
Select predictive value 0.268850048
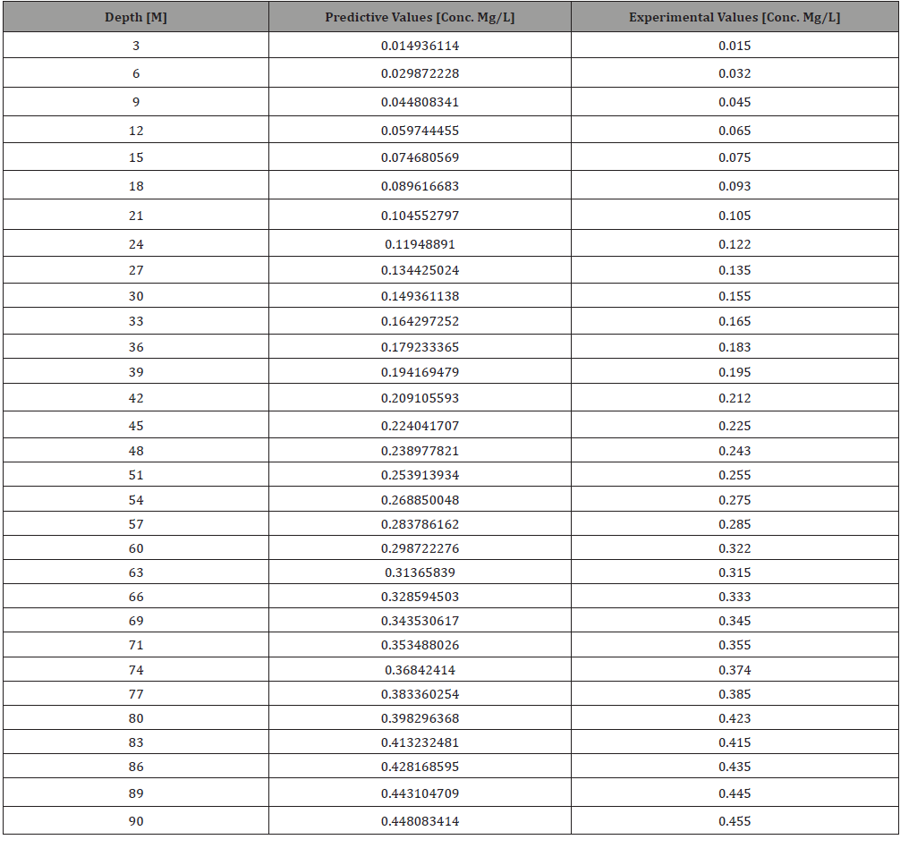tap(420, 500)
